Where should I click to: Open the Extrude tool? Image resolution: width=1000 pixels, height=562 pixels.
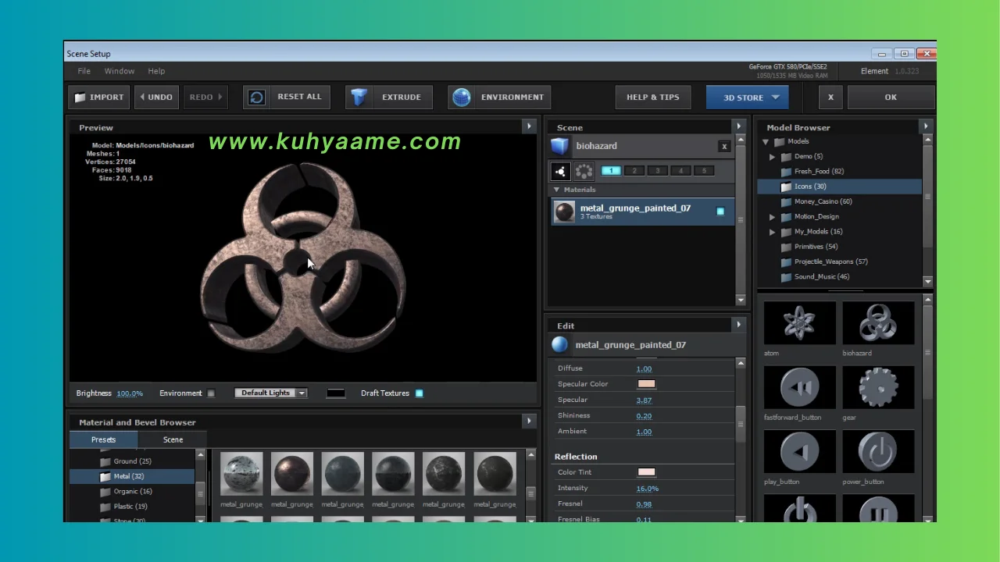tap(389, 97)
